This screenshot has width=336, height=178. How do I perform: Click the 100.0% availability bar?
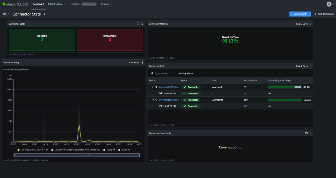pos(285,100)
